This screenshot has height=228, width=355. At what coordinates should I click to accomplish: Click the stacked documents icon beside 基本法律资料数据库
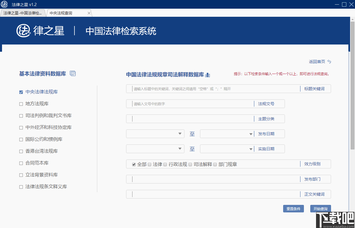click(73, 73)
